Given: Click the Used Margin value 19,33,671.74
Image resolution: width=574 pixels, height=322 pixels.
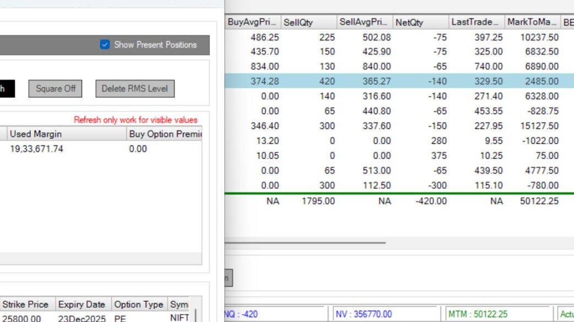Looking at the screenshot, I should pos(36,148).
